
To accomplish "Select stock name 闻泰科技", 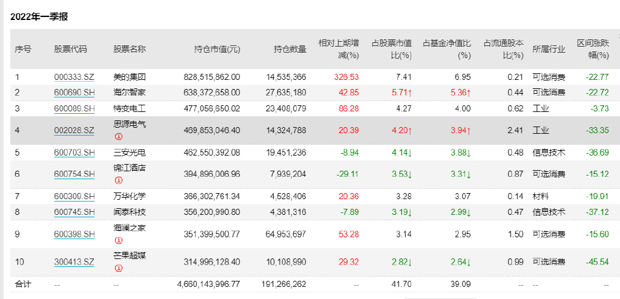I will click(130, 212).
